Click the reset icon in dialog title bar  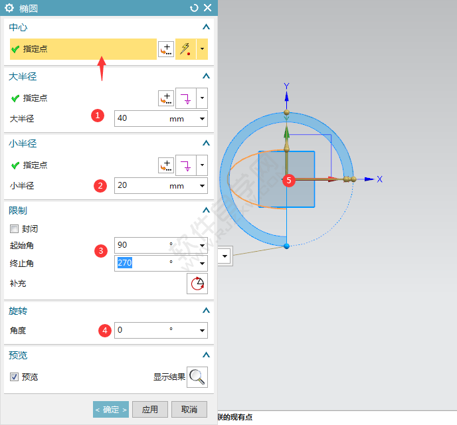click(194, 8)
